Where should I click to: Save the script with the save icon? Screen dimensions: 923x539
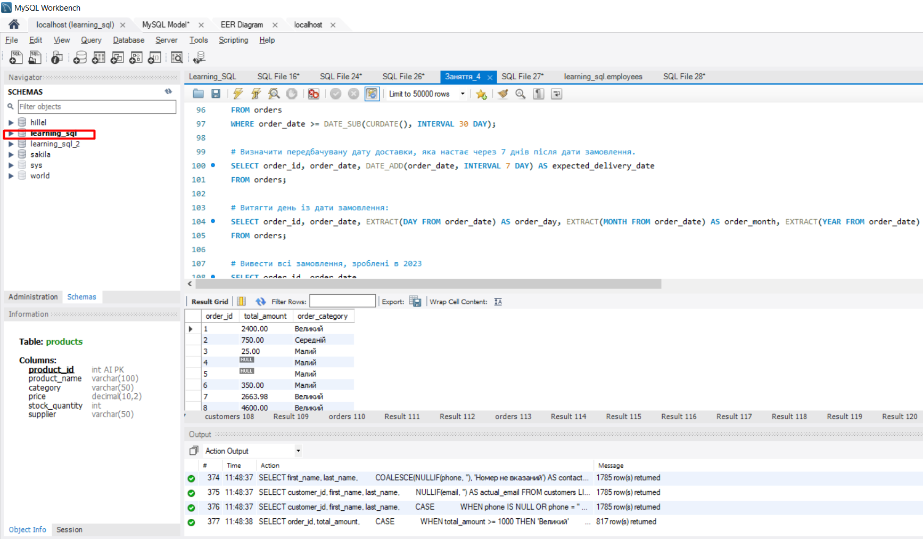(216, 94)
